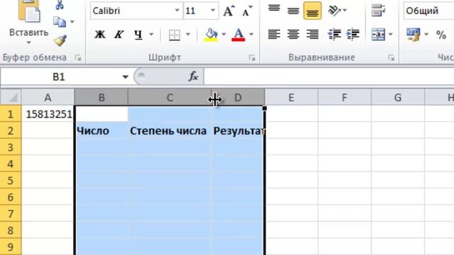Viewport: 454px width, 255px height.
Task: Click inside the formula bar
Action: (x=329, y=76)
